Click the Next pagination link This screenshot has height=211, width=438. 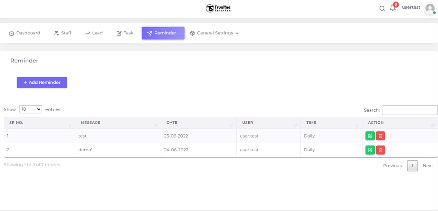click(428, 166)
